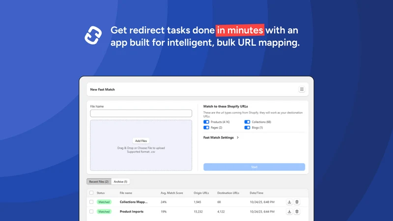Click the Avg. Match Score column header
393x221 pixels.
click(171, 193)
